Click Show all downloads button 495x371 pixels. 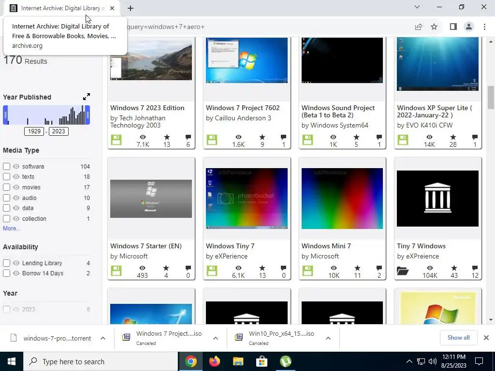click(458, 338)
